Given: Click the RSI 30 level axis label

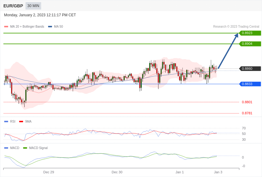Looking at the screenshot, I should coord(244,140).
